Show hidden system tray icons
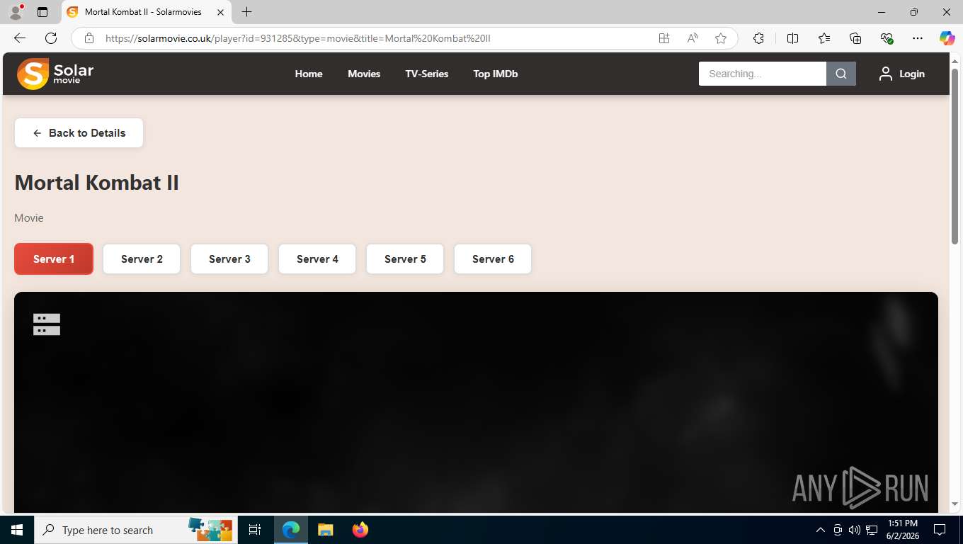 (821, 530)
